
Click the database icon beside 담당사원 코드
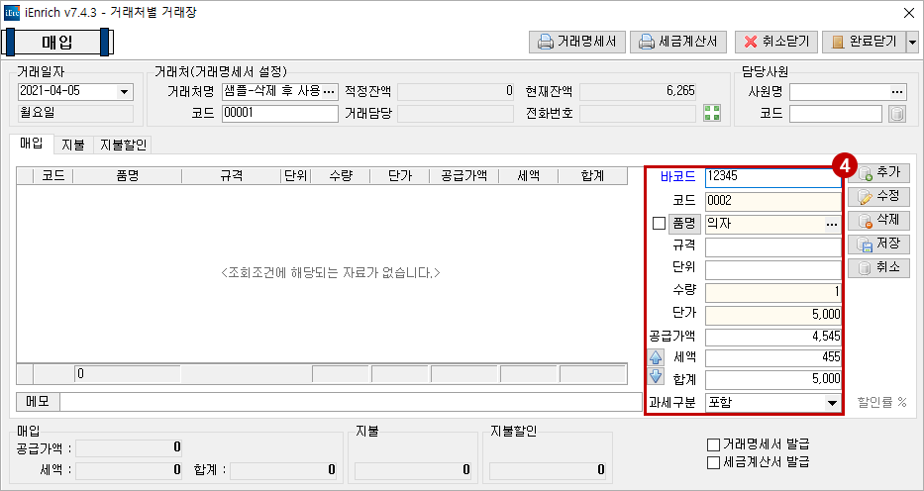tap(896, 113)
